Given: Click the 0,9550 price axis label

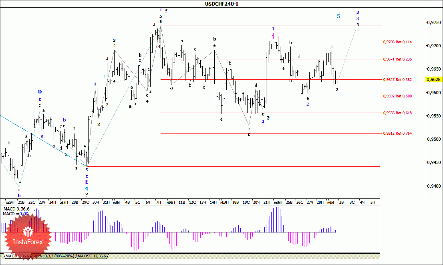Looking at the screenshot, I should [x=434, y=116].
